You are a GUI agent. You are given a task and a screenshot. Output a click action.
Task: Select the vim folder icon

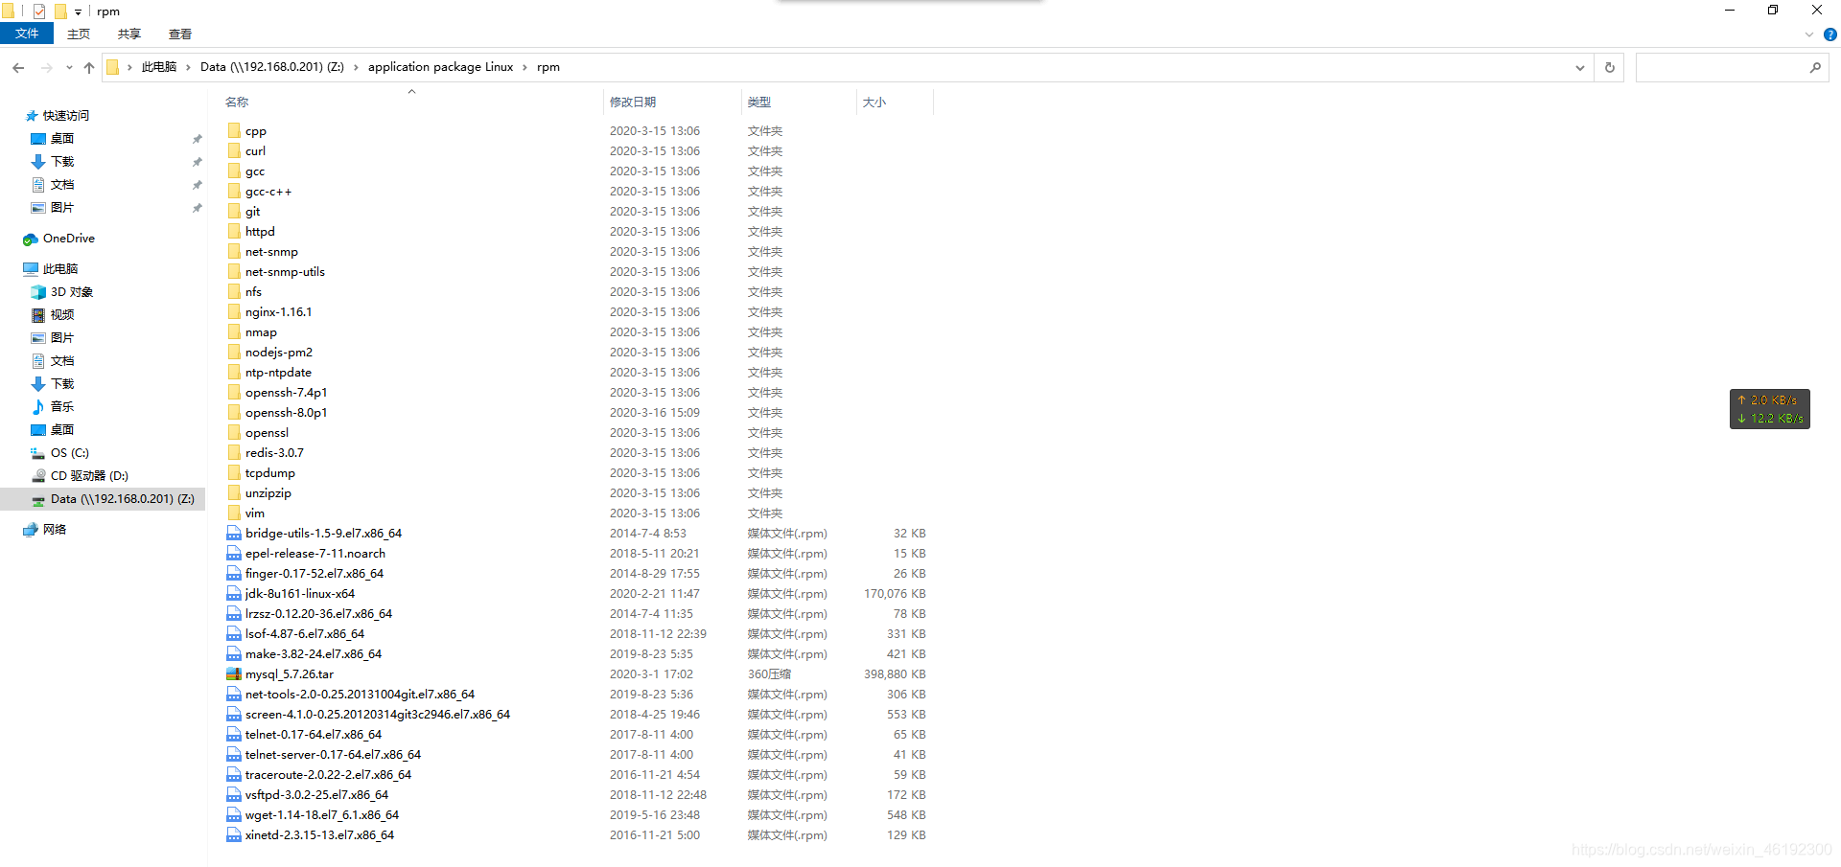coord(234,513)
